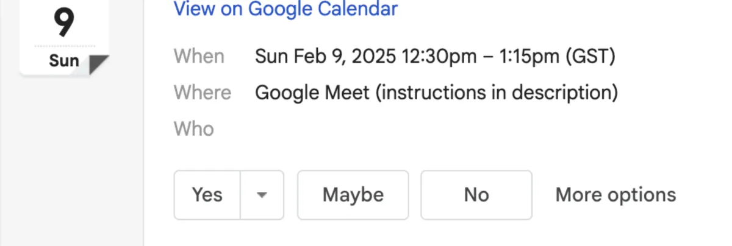The width and height of the screenshot is (732, 246).
Task: Decline the invite with No
Action: 476,195
